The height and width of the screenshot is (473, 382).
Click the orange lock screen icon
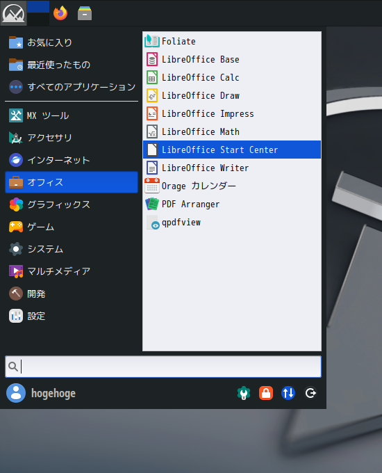266,393
